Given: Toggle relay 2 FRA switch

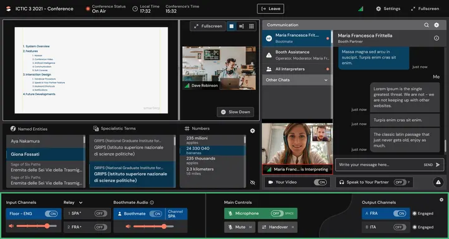Looking at the screenshot, I should tap(101, 227).
